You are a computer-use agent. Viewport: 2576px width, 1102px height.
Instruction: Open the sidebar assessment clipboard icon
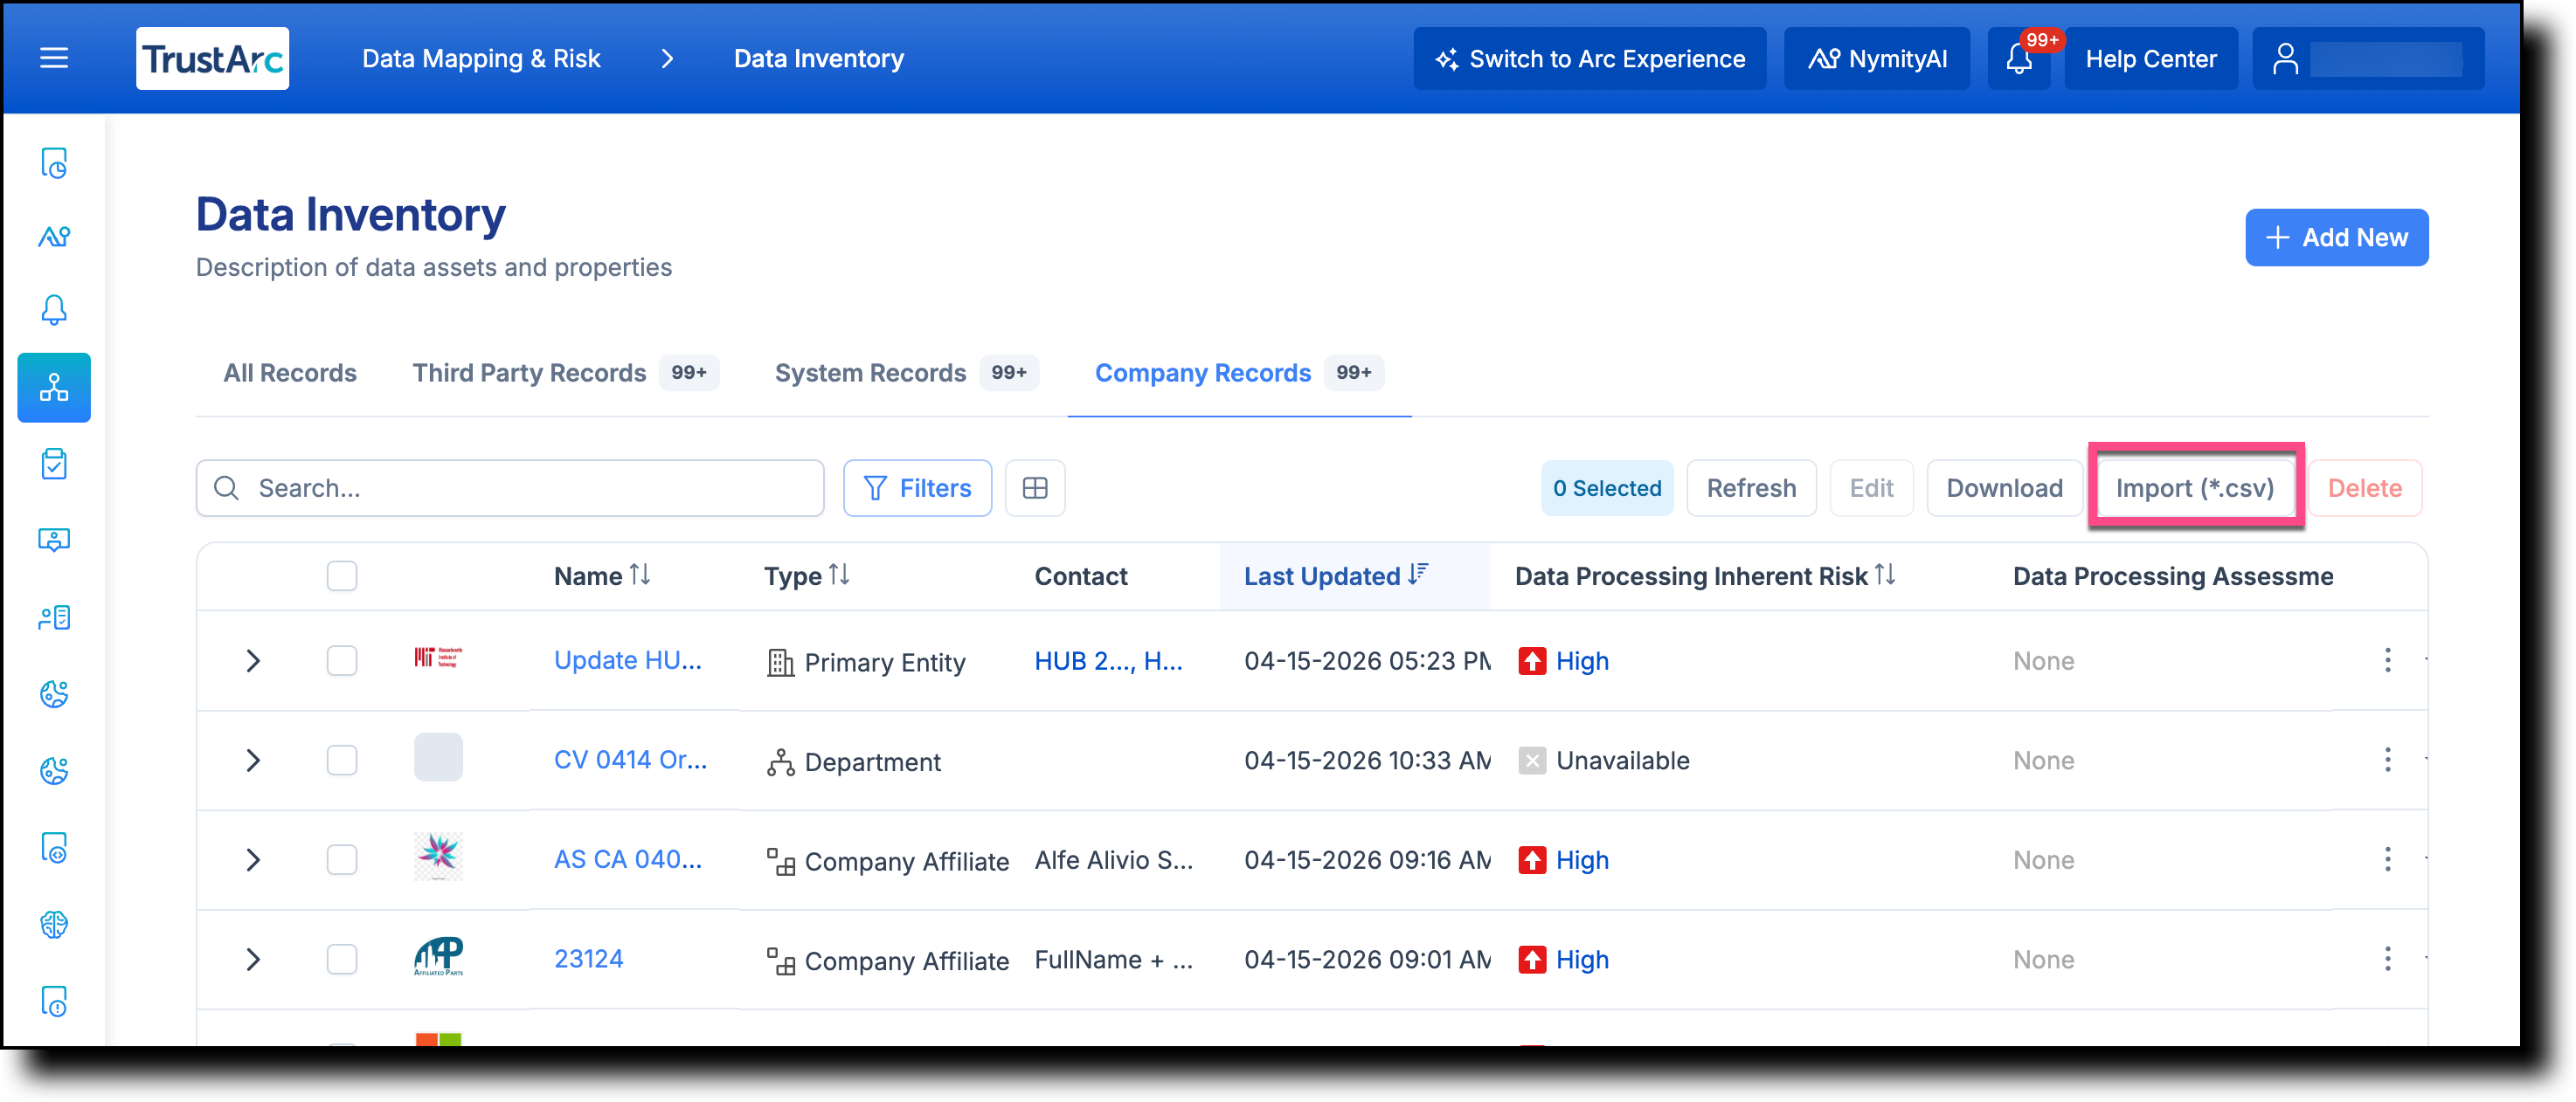point(54,464)
